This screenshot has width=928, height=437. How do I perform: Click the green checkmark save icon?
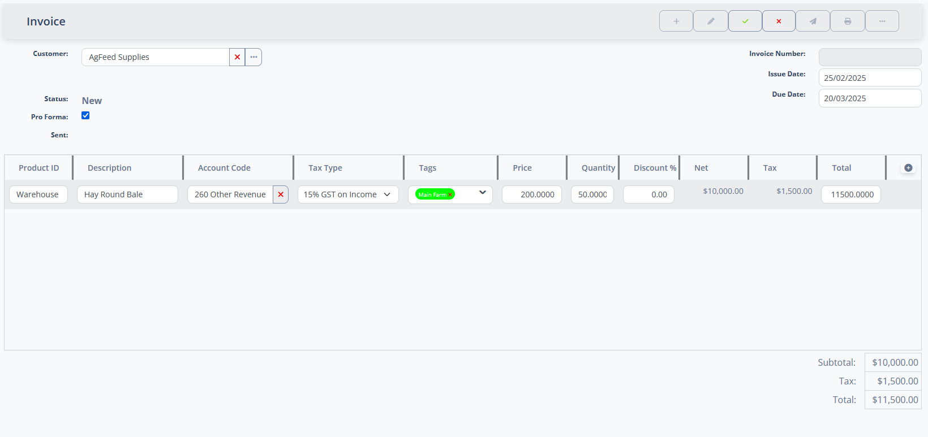tap(745, 21)
